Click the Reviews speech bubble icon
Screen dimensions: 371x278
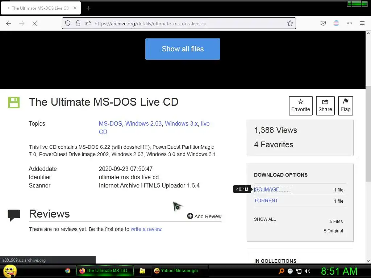point(14,215)
